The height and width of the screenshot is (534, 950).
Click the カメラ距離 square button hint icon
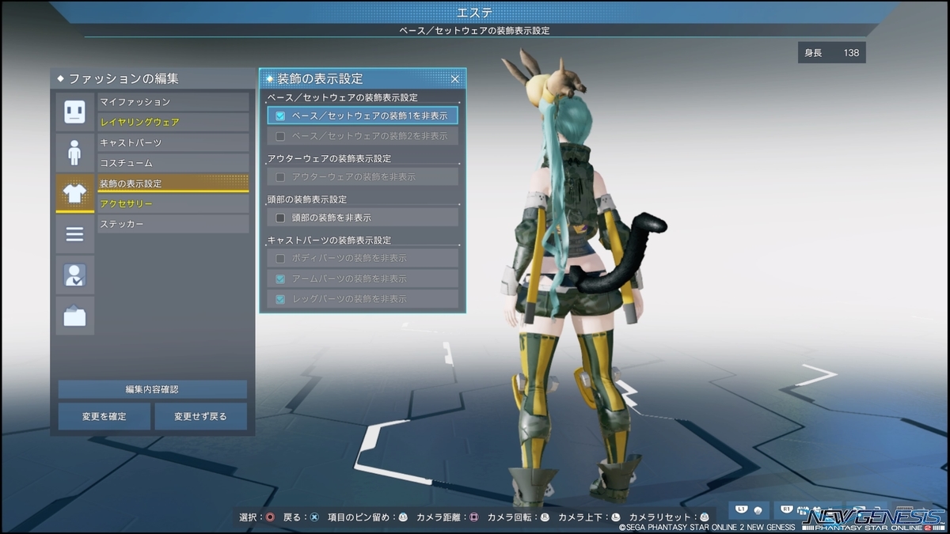pos(474,517)
